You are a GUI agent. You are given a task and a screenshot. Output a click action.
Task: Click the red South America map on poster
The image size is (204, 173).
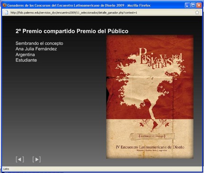pos(154,125)
